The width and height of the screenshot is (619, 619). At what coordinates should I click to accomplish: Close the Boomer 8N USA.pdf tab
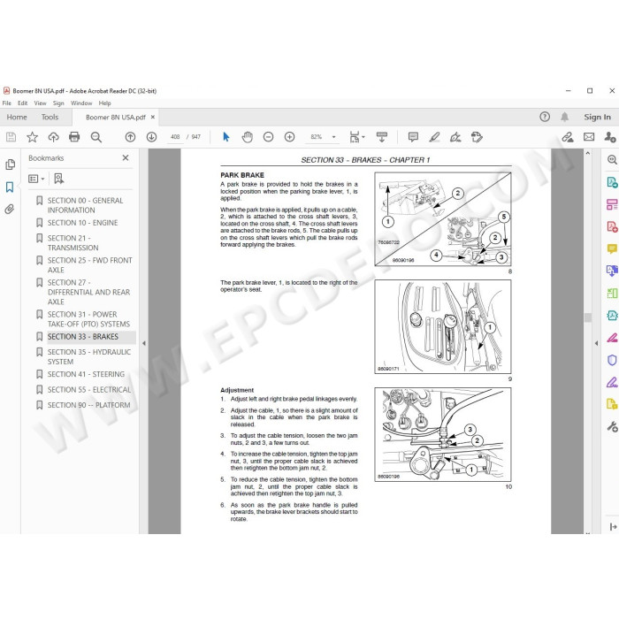[153, 118]
